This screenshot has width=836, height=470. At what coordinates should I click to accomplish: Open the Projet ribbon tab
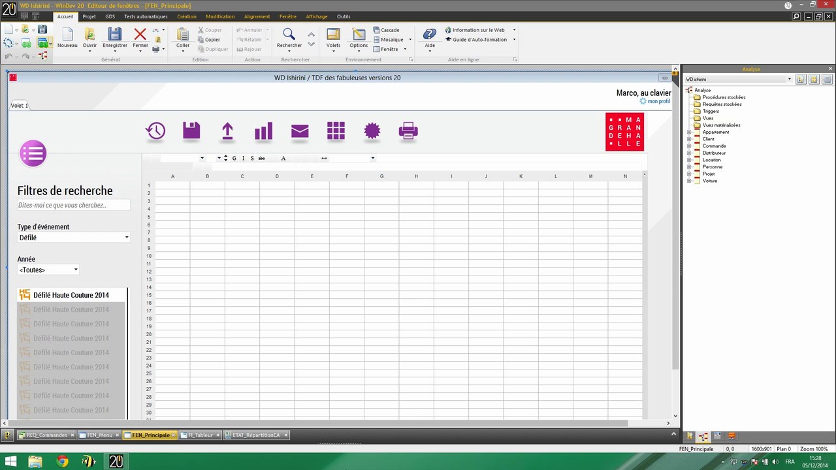point(89,16)
